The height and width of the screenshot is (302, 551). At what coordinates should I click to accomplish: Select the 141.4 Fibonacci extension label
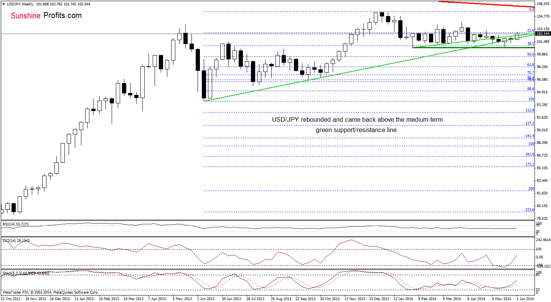530,136
